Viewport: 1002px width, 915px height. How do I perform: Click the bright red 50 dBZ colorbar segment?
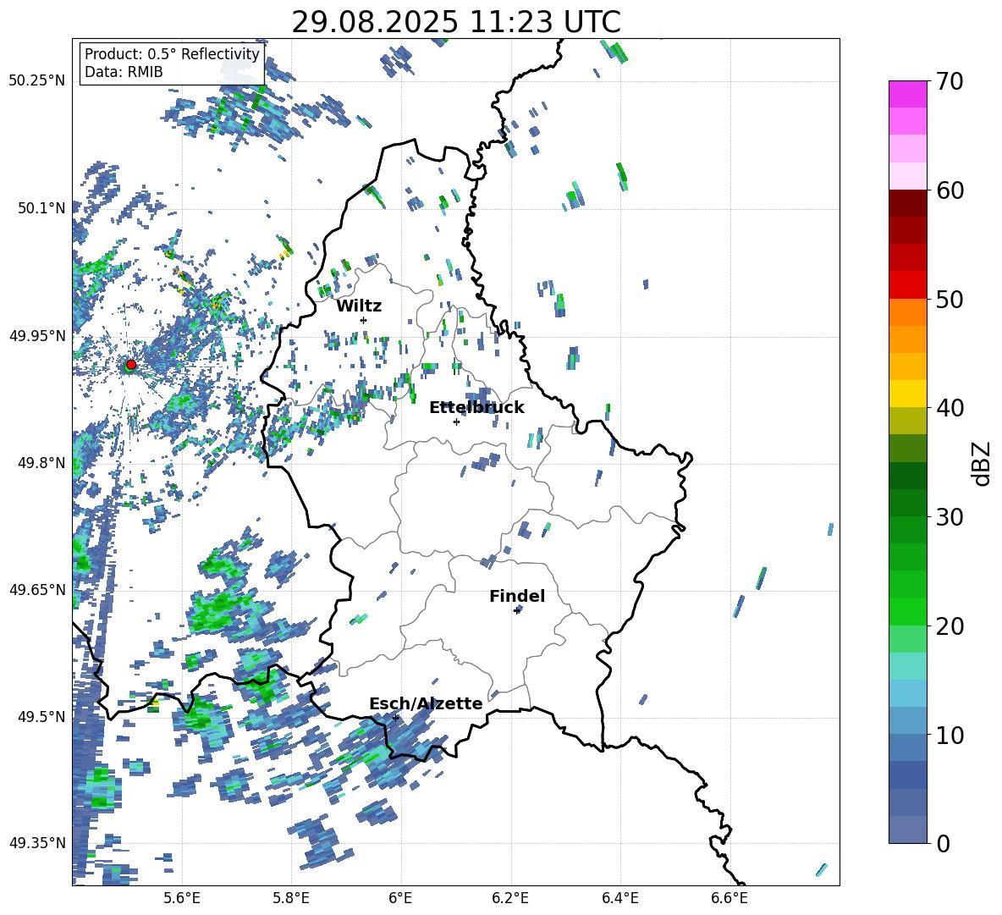point(907,285)
